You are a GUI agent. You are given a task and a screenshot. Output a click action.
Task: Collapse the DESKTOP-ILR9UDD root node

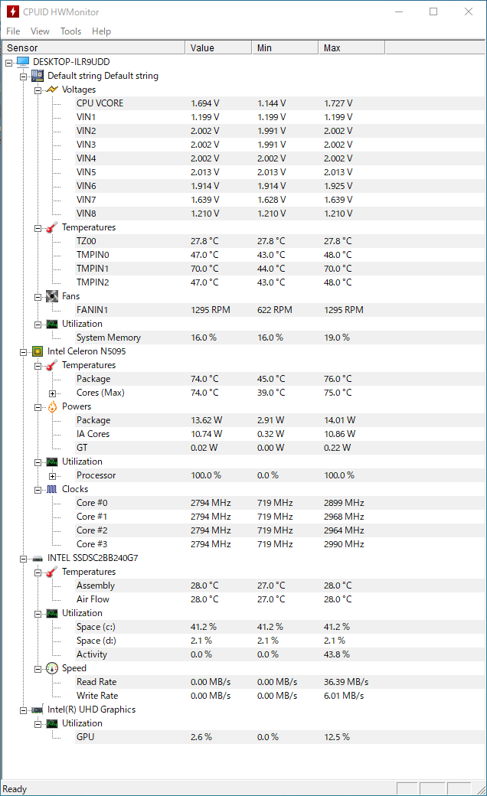[x=8, y=63]
